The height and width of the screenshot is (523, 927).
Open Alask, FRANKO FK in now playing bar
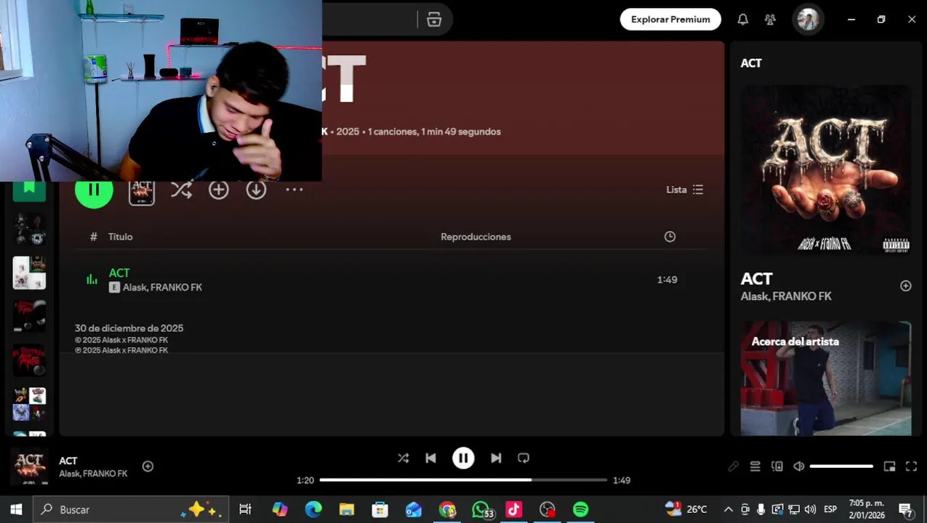[x=93, y=474]
